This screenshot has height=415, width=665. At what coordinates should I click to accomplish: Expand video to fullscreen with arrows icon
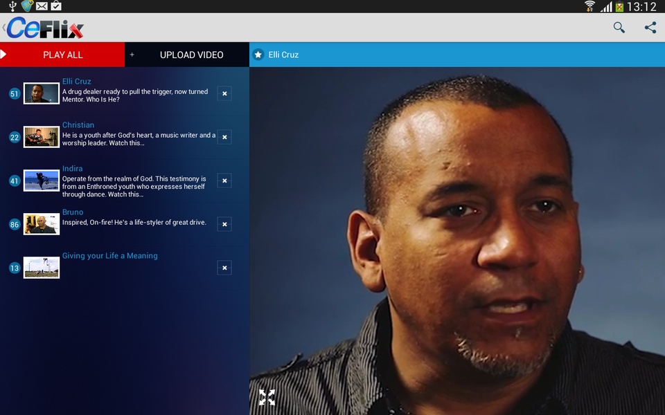click(x=267, y=397)
